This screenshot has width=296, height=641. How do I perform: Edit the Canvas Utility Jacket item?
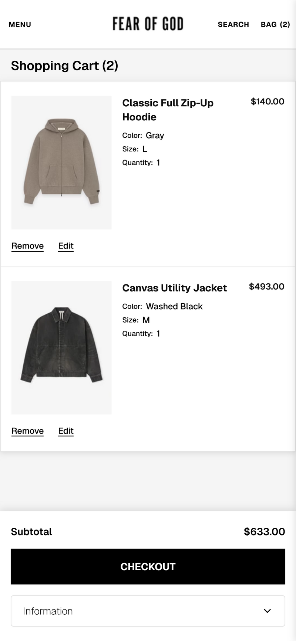[x=66, y=431]
